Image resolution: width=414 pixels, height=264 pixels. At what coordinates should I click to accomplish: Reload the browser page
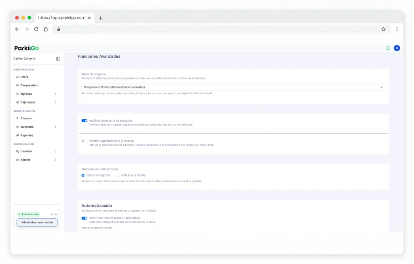click(36, 29)
